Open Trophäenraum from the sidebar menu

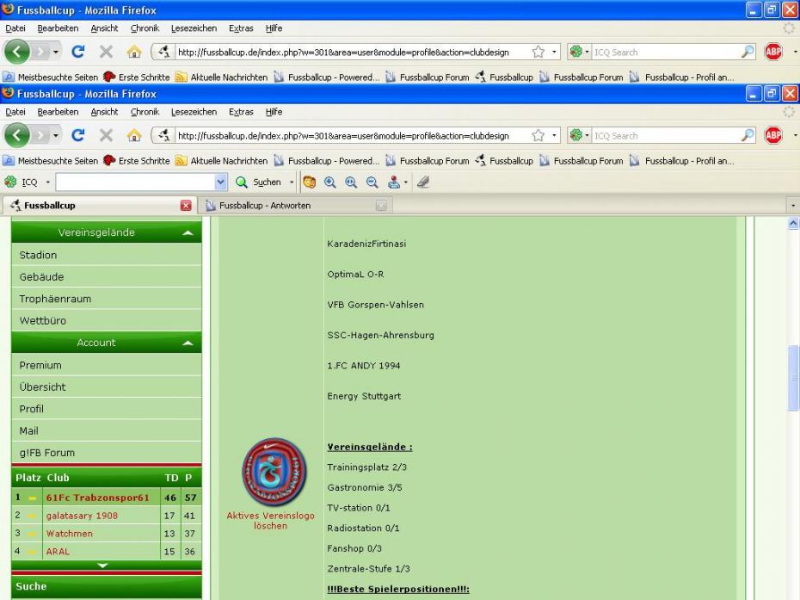pyautogui.click(x=55, y=299)
